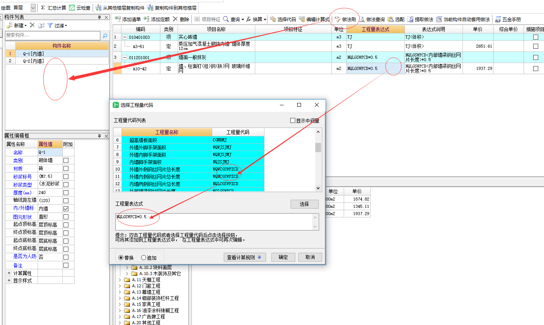Open the 首层 floor dropdown
The image size is (544, 325).
click(33, 8)
